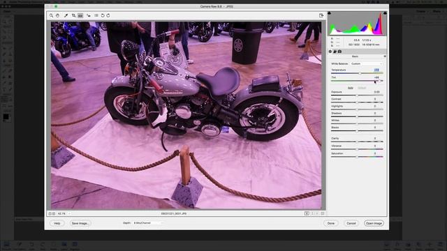
Task: Swap before and after settings
Action: 312,213
